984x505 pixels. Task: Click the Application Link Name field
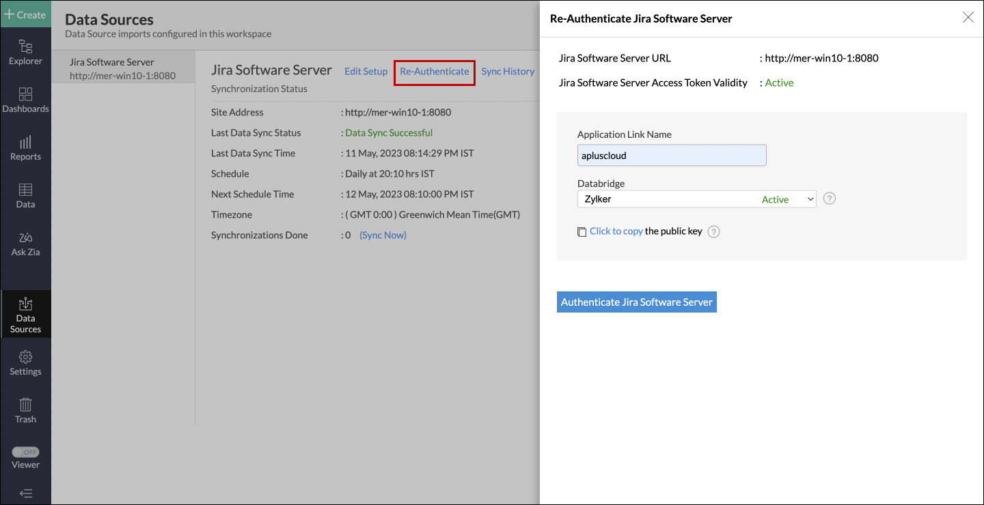point(671,155)
